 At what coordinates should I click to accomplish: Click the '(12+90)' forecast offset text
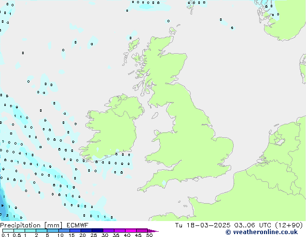tap(289, 225)
